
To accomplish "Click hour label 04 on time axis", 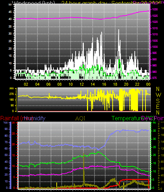I will point(37,84).
